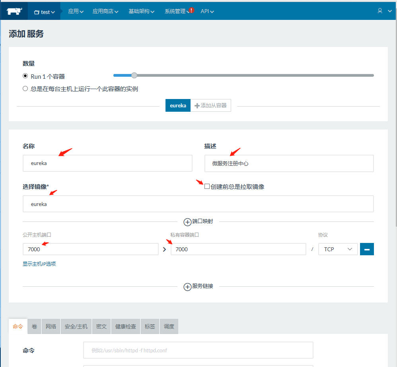
Task: Select 总是在每台主机上运行一个此容器的实例 radio option
Action: [x=25, y=89]
